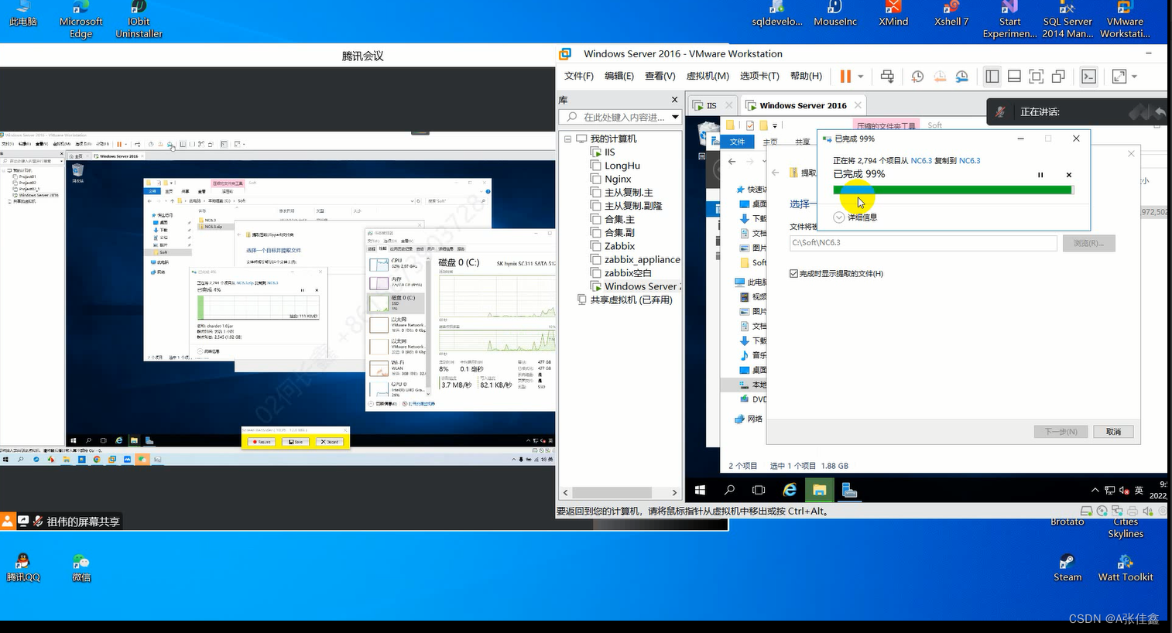Click the stretch guest display icon
The width and height of the screenshot is (1172, 633).
[1119, 76]
